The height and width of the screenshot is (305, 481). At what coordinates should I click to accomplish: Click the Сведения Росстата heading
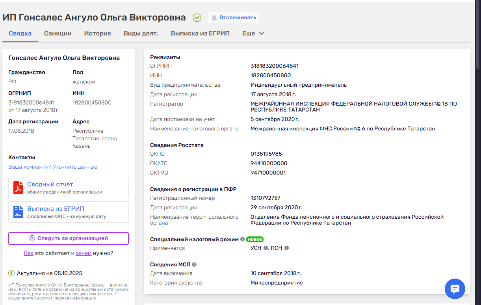click(x=177, y=145)
